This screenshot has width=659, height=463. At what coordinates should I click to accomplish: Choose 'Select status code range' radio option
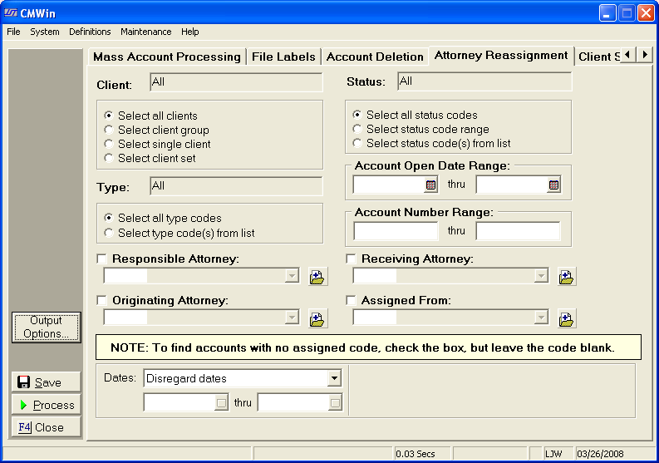pyautogui.click(x=358, y=129)
